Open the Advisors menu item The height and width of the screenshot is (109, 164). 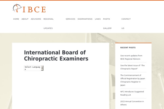point(36,19)
